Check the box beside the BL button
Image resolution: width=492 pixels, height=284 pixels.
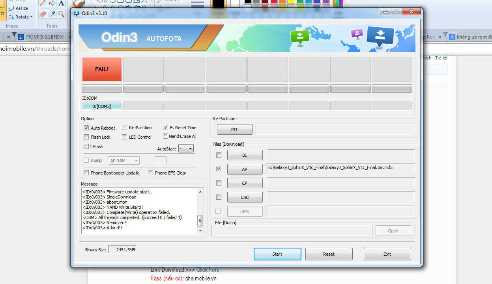[219, 155]
